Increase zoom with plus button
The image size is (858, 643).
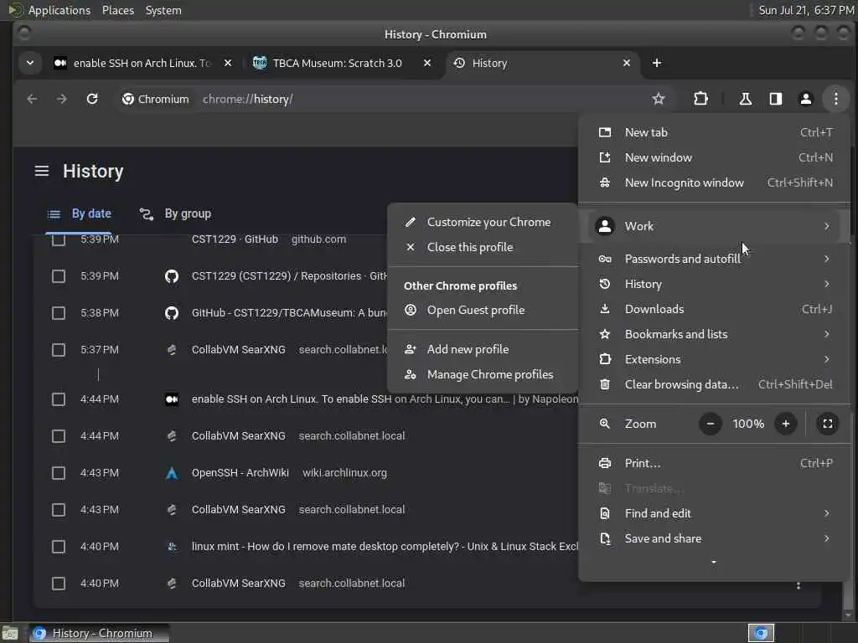[x=786, y=424]
